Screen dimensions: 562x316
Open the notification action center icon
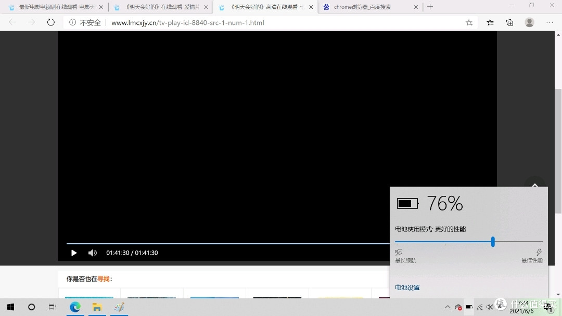click(x=548, y=307)
